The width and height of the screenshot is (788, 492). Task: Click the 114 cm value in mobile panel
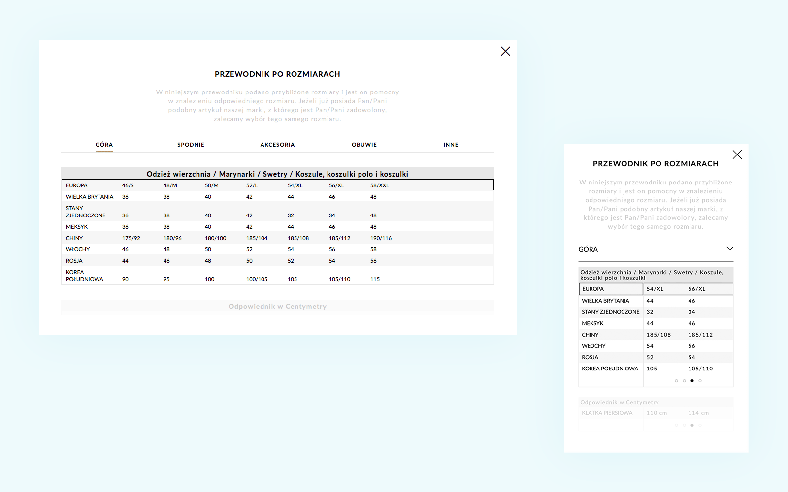[699, 413]
